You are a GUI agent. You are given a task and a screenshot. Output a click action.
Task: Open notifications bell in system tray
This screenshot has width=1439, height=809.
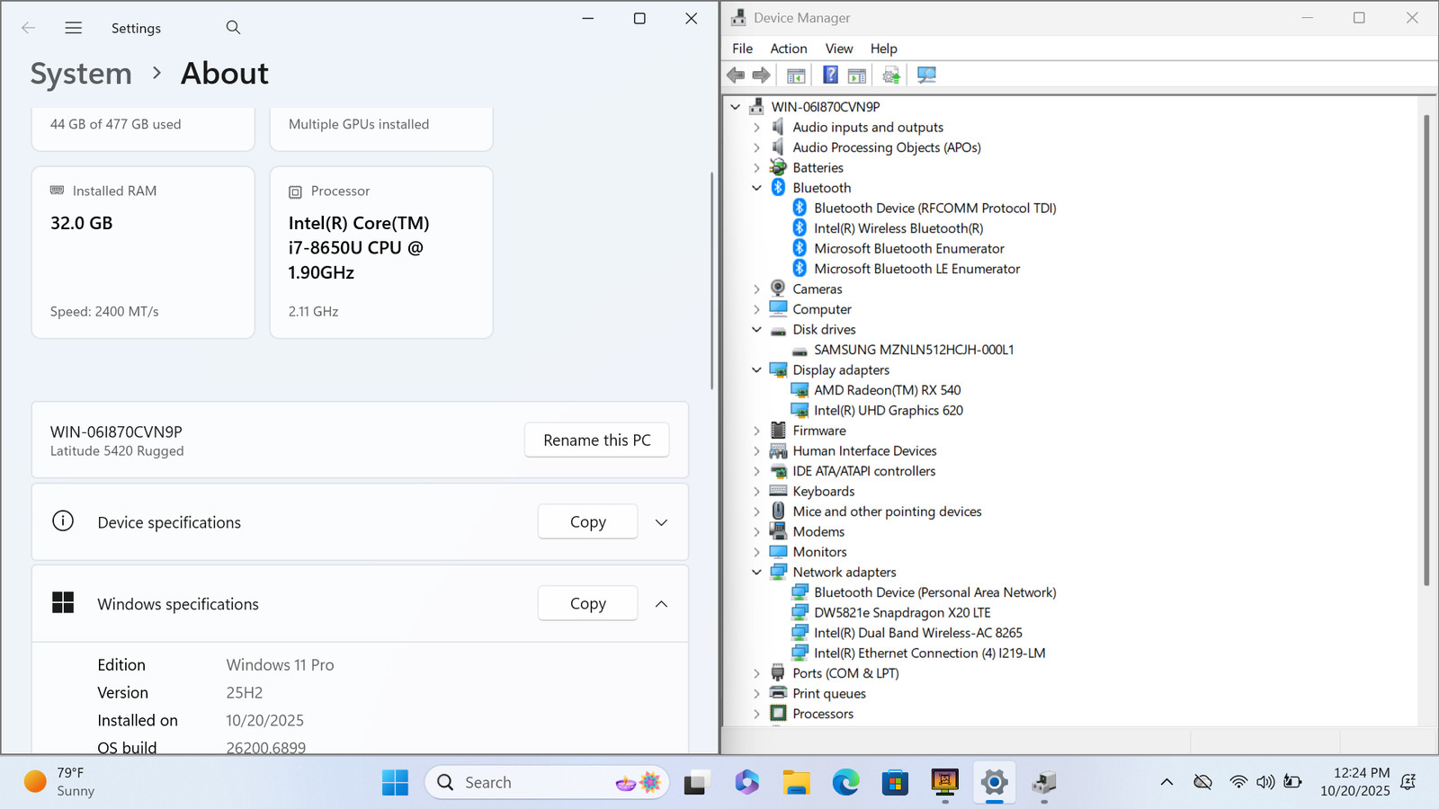coord(1408,782)
